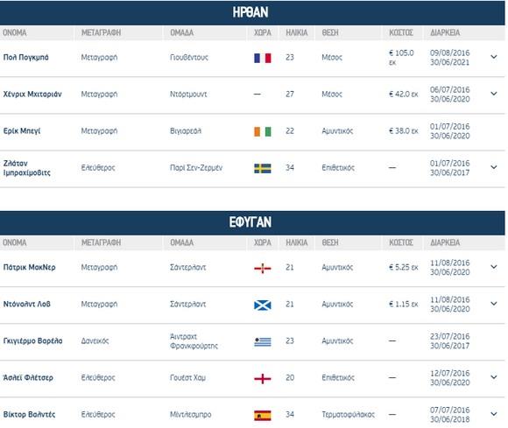Expand the Πάτρικ ΜακΝερ row chevron
Screen dimensions: 508x428
[x=494, y=267]
